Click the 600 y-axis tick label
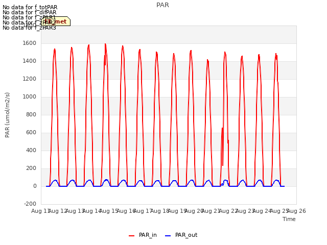Screen dimensions: 327x245 pyautogui.click(x=31, y=133)
